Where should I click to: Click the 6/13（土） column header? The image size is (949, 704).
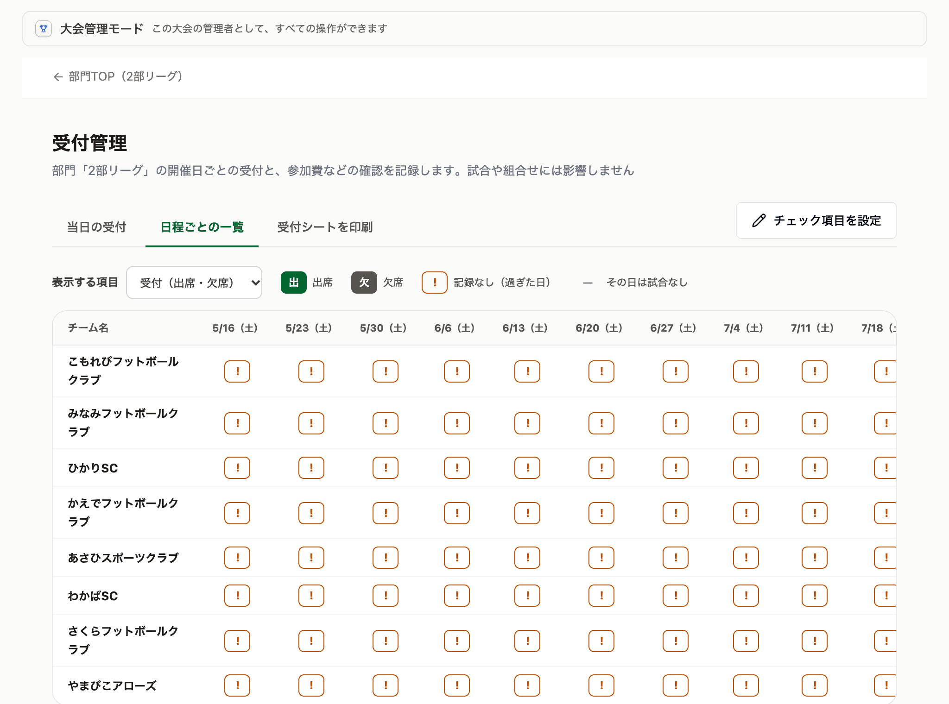(525, 328)
